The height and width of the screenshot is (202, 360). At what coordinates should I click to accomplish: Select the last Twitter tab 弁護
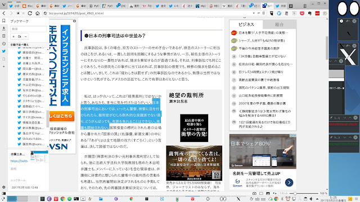pyautogui.click(x=281, y=6)
